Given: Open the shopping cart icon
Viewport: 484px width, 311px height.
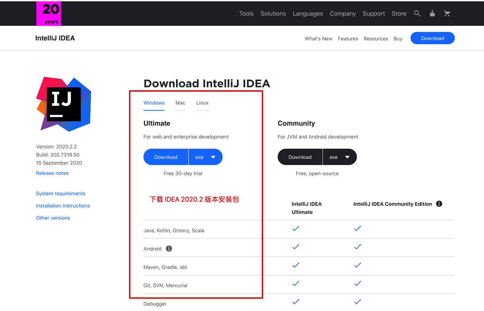Looking at the screenshot, I should [x=447, y=13].
